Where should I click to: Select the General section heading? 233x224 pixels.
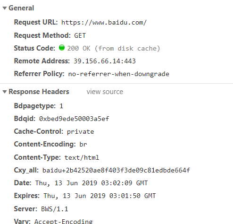21,8
